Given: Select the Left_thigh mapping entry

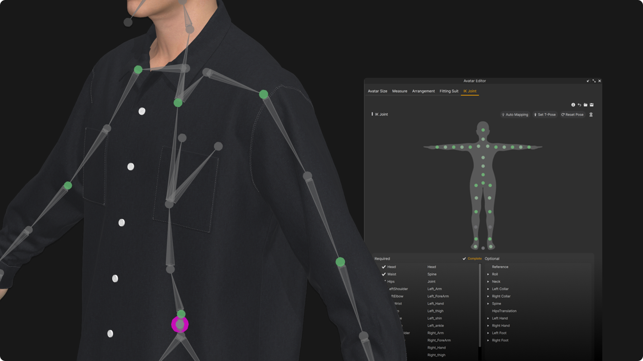Looking at the screenshot, I should (x=435, y=311).
